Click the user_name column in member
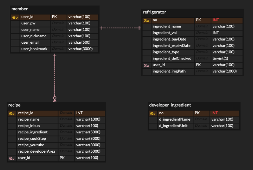Image resolution: width=253 pixels, height=170 pixels. click(x=30, y=30)
